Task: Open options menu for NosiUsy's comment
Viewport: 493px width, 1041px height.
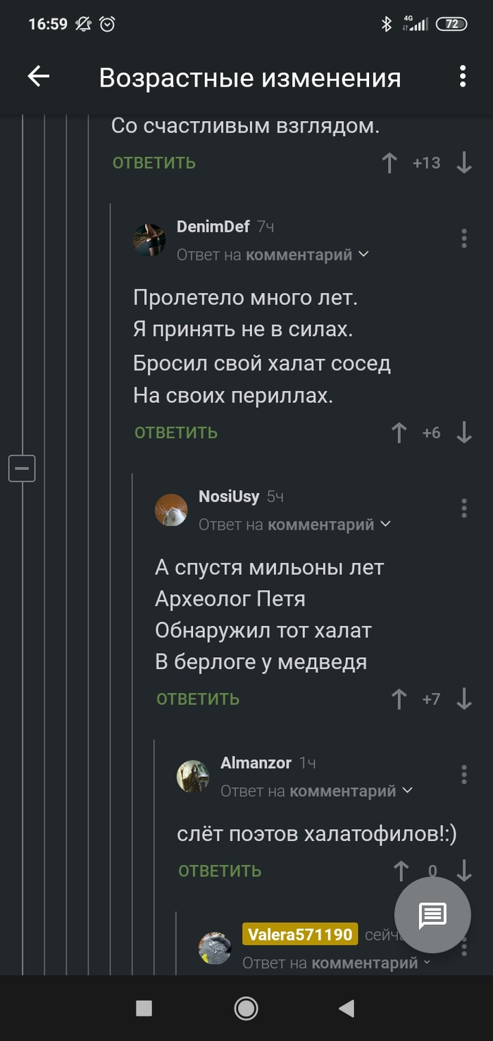Action: pyautogui.click(x=463, y=509)
